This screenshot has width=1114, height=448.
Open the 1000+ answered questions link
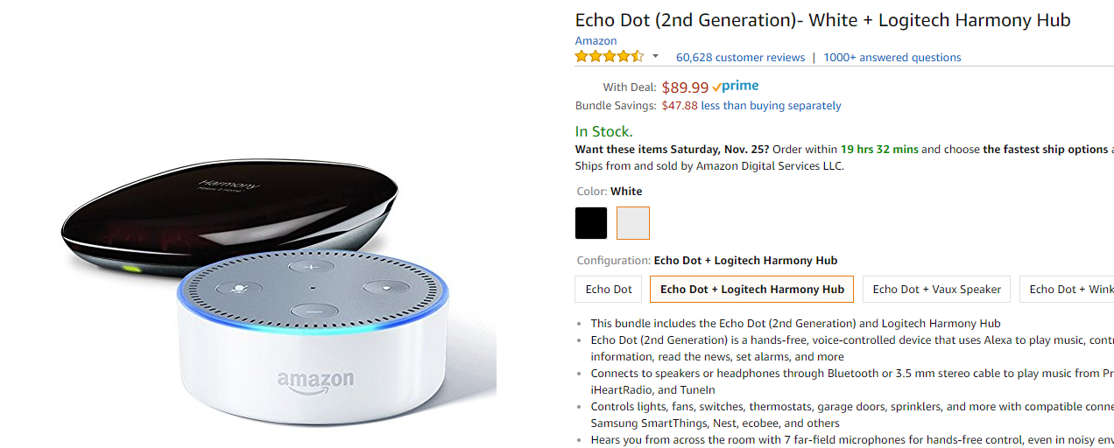pyautogui.click(x=892, y=58)
